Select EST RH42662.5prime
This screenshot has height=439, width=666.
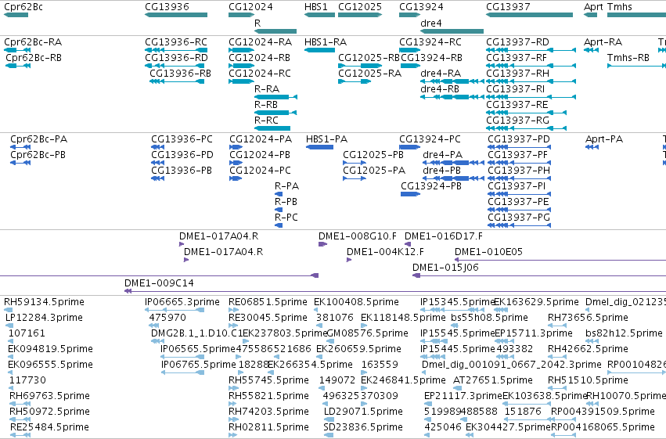tap(588, 349)
